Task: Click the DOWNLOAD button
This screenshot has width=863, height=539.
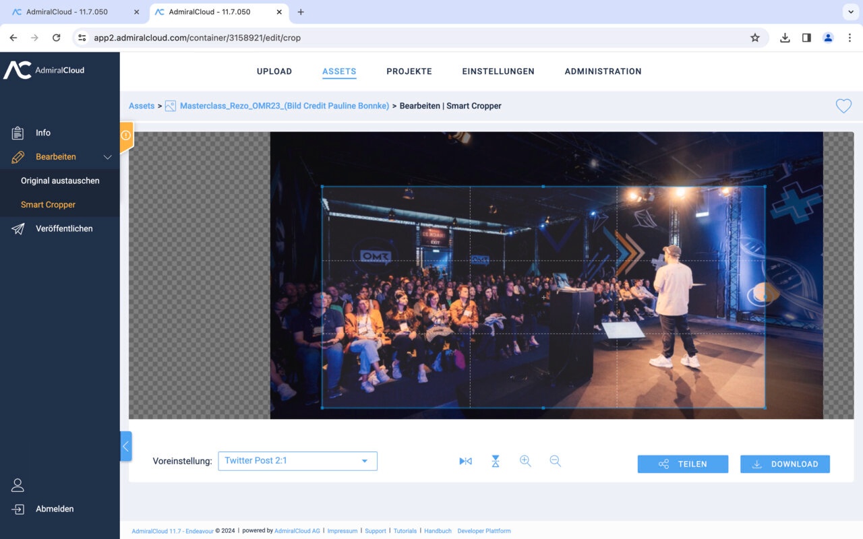Action: [x=785, y=464]
